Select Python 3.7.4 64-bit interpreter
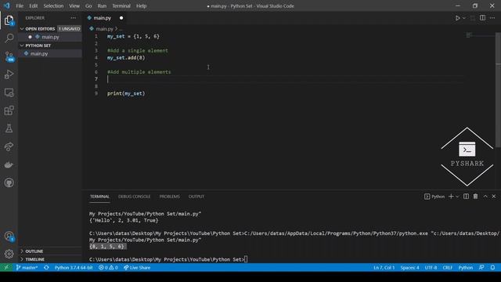The height and width of the screenshot is (282, 501). (74, 267)
